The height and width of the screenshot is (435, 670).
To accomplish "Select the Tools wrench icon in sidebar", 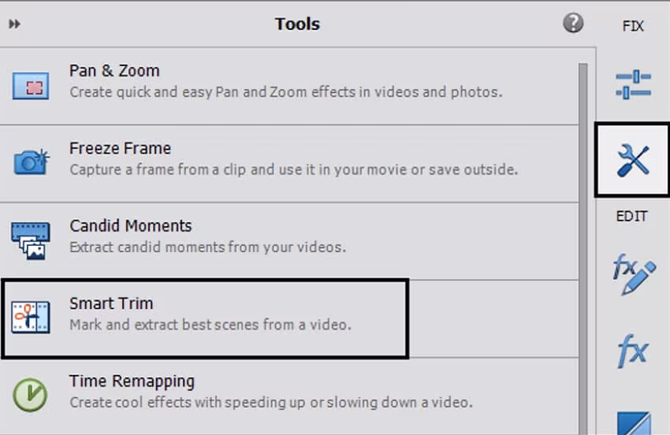I will click(x=633, y=161).
